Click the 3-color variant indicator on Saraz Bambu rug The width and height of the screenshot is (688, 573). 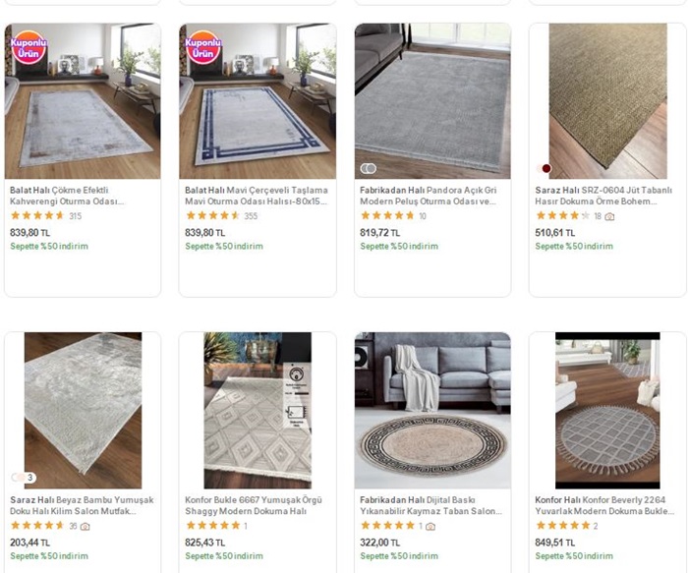(x=24, y=478)
